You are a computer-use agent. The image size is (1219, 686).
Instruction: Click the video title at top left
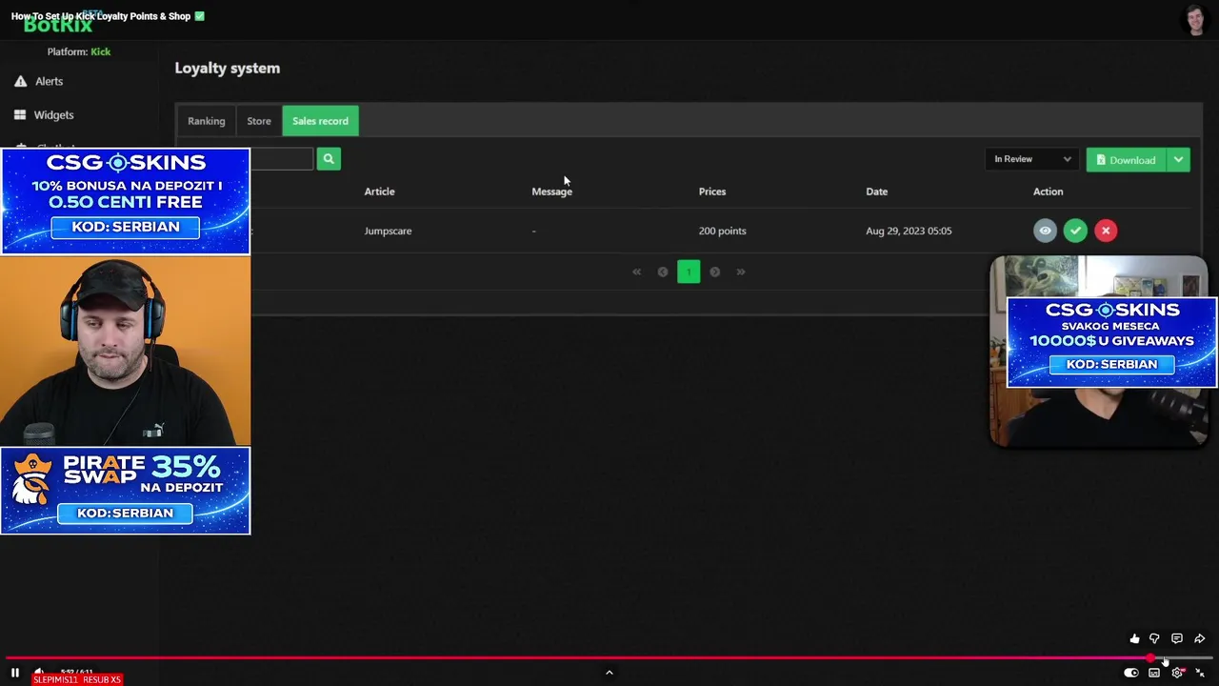pyautogui.click(x=108, y=16)
